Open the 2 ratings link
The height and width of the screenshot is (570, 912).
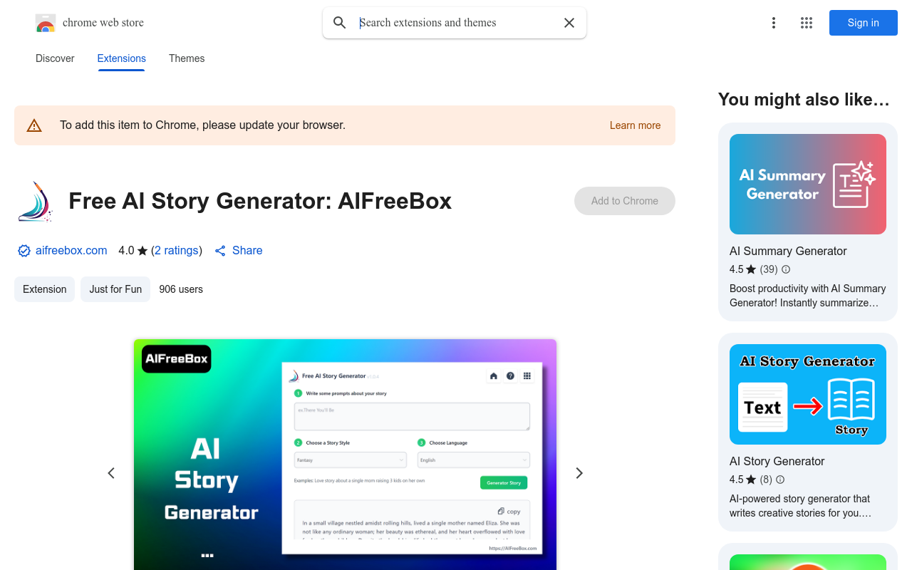click(x=177, y=251)
